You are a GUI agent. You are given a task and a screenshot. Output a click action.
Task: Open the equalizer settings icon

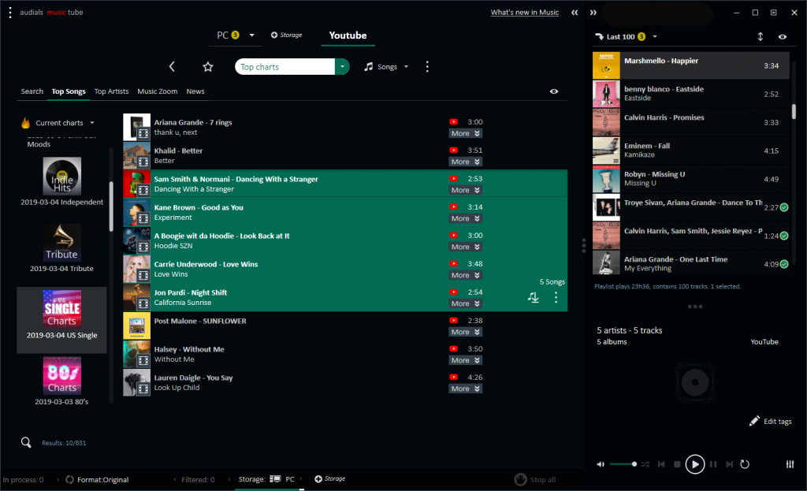point(790,464)
